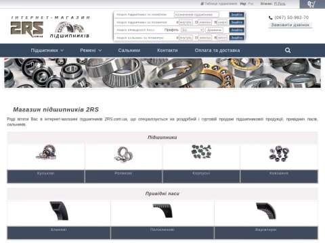Viewport: 325px width, 243px height.
Task: Click the 'Магазин підшипників 2RS' heading
Action: 56,109
